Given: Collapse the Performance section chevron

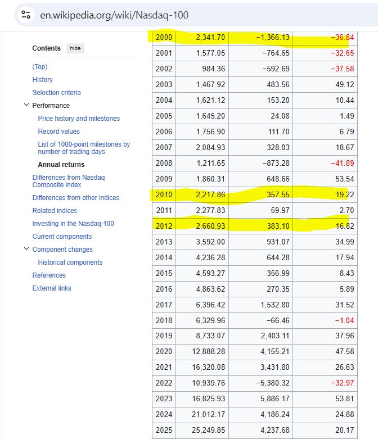Looking at the screenshot, I should tap(26, 105).
